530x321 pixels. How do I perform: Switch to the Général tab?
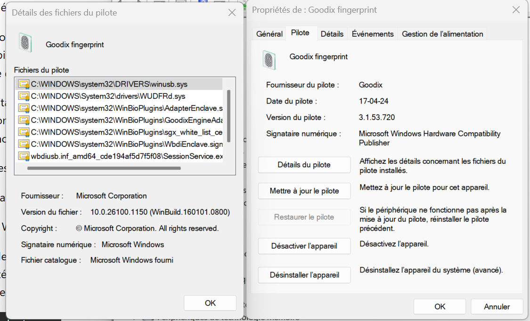click(x=269, y=34)
